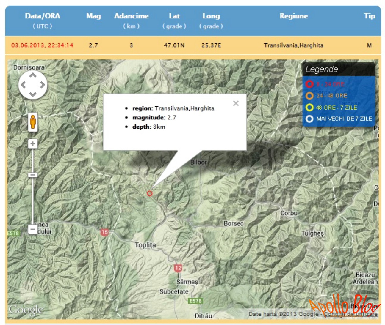385x325 pixels.
Task: Click the Legenda panel title
Action: point(322,70)
